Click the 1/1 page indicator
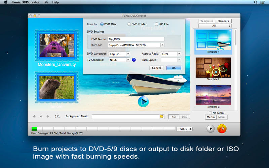This screenshot has width=269, height=168. 57,116
